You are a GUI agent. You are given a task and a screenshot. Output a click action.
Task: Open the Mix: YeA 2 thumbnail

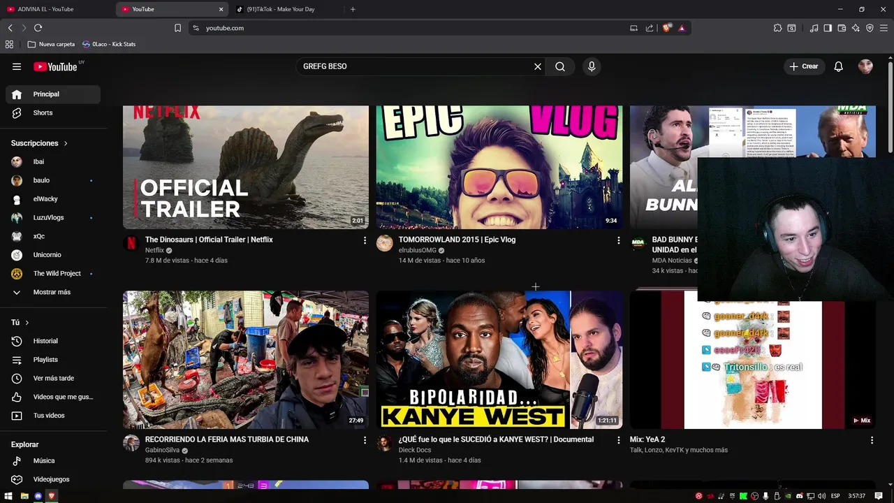point(752,360)
